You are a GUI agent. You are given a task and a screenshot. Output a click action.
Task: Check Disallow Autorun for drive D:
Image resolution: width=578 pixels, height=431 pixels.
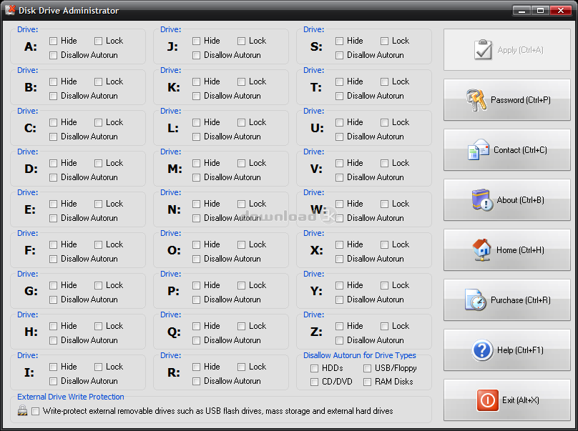click(54, 177)
